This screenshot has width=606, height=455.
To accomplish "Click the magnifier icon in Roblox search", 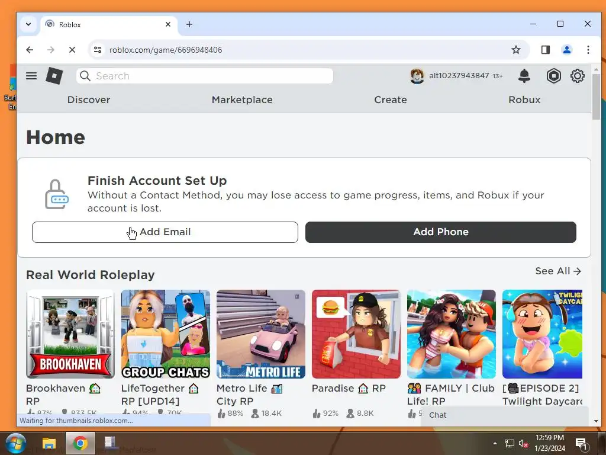I will 85,76.
